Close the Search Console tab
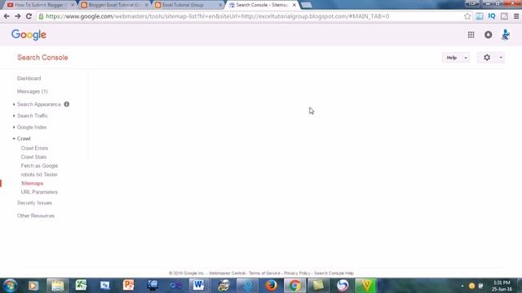522x293 pixels. click(294, 5)
